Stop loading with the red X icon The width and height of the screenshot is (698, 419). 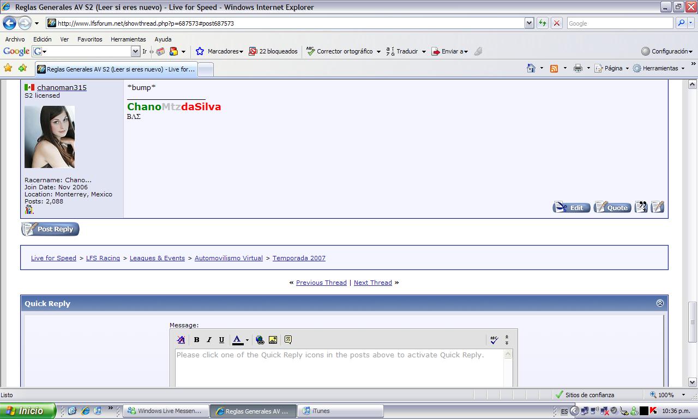click(x=556, y=23)
